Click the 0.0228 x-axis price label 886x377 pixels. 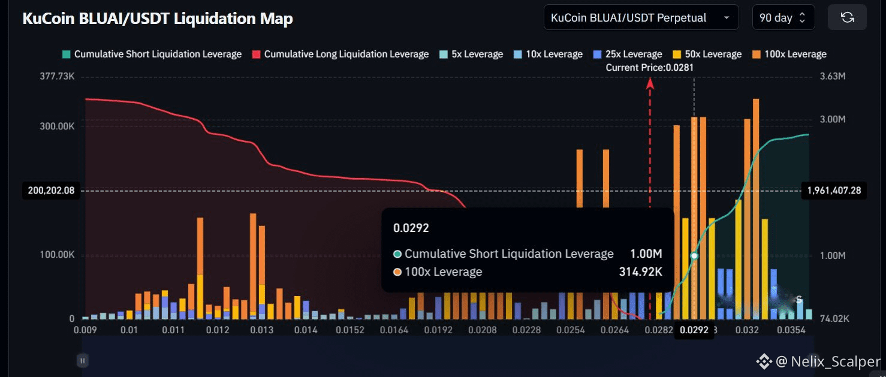528,330
